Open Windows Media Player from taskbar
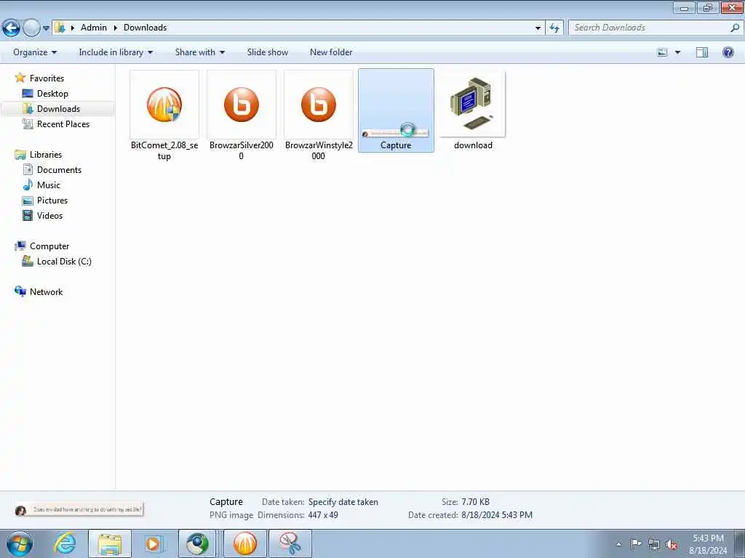 point(154,543)
